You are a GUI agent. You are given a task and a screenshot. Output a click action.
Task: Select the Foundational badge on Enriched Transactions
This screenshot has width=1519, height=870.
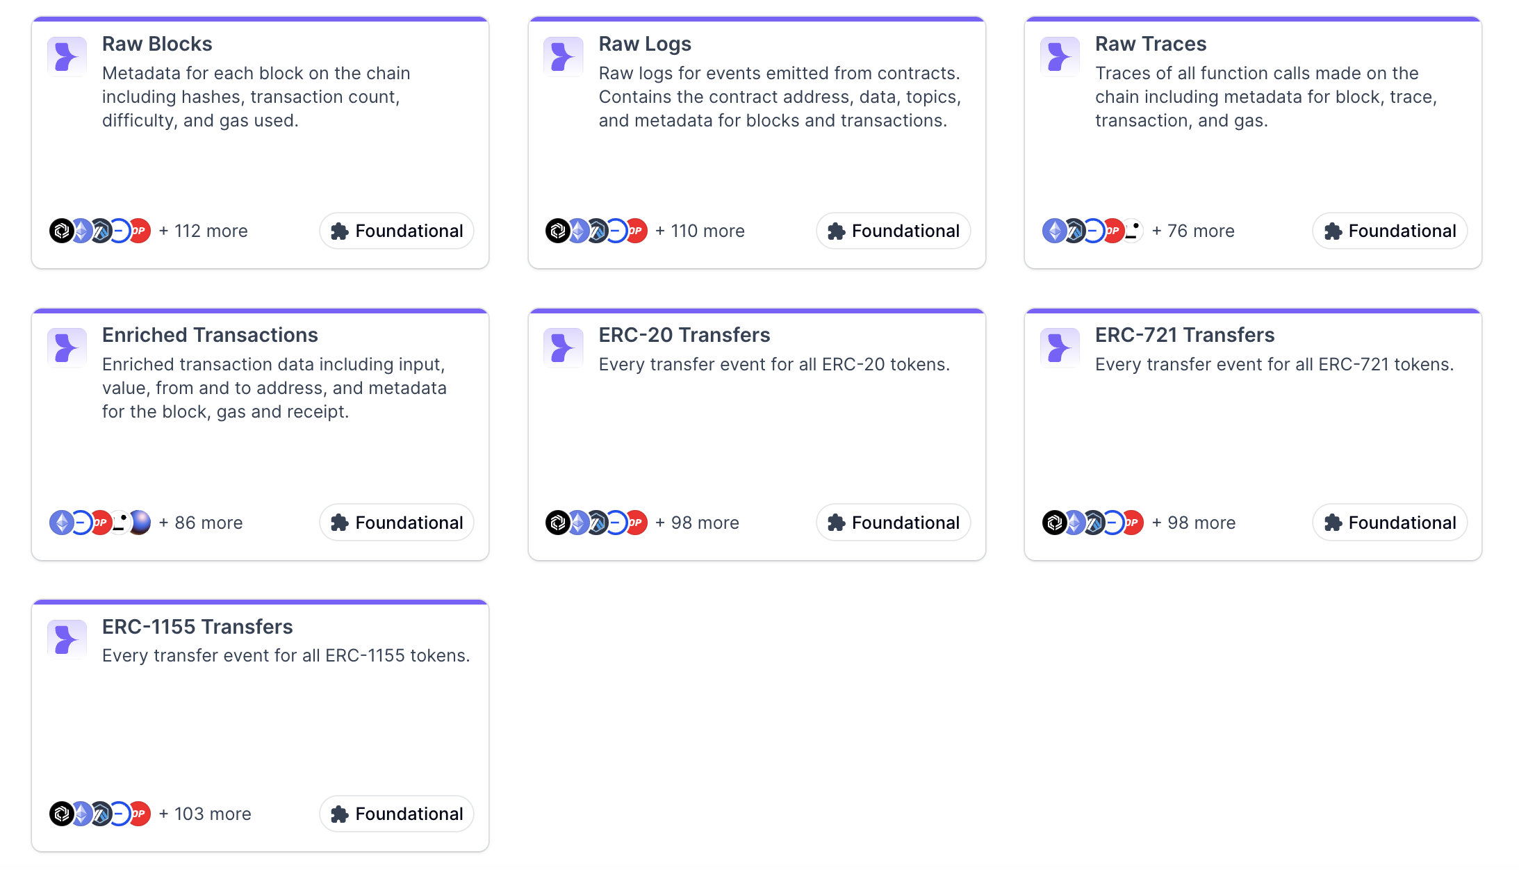[x=397, y=523]
